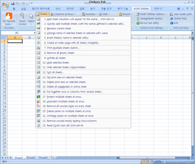Image resolution: width=195 pixels, height=164 pixels.
Task: Open the Name Box dropdown arrow
Action: 34,33
